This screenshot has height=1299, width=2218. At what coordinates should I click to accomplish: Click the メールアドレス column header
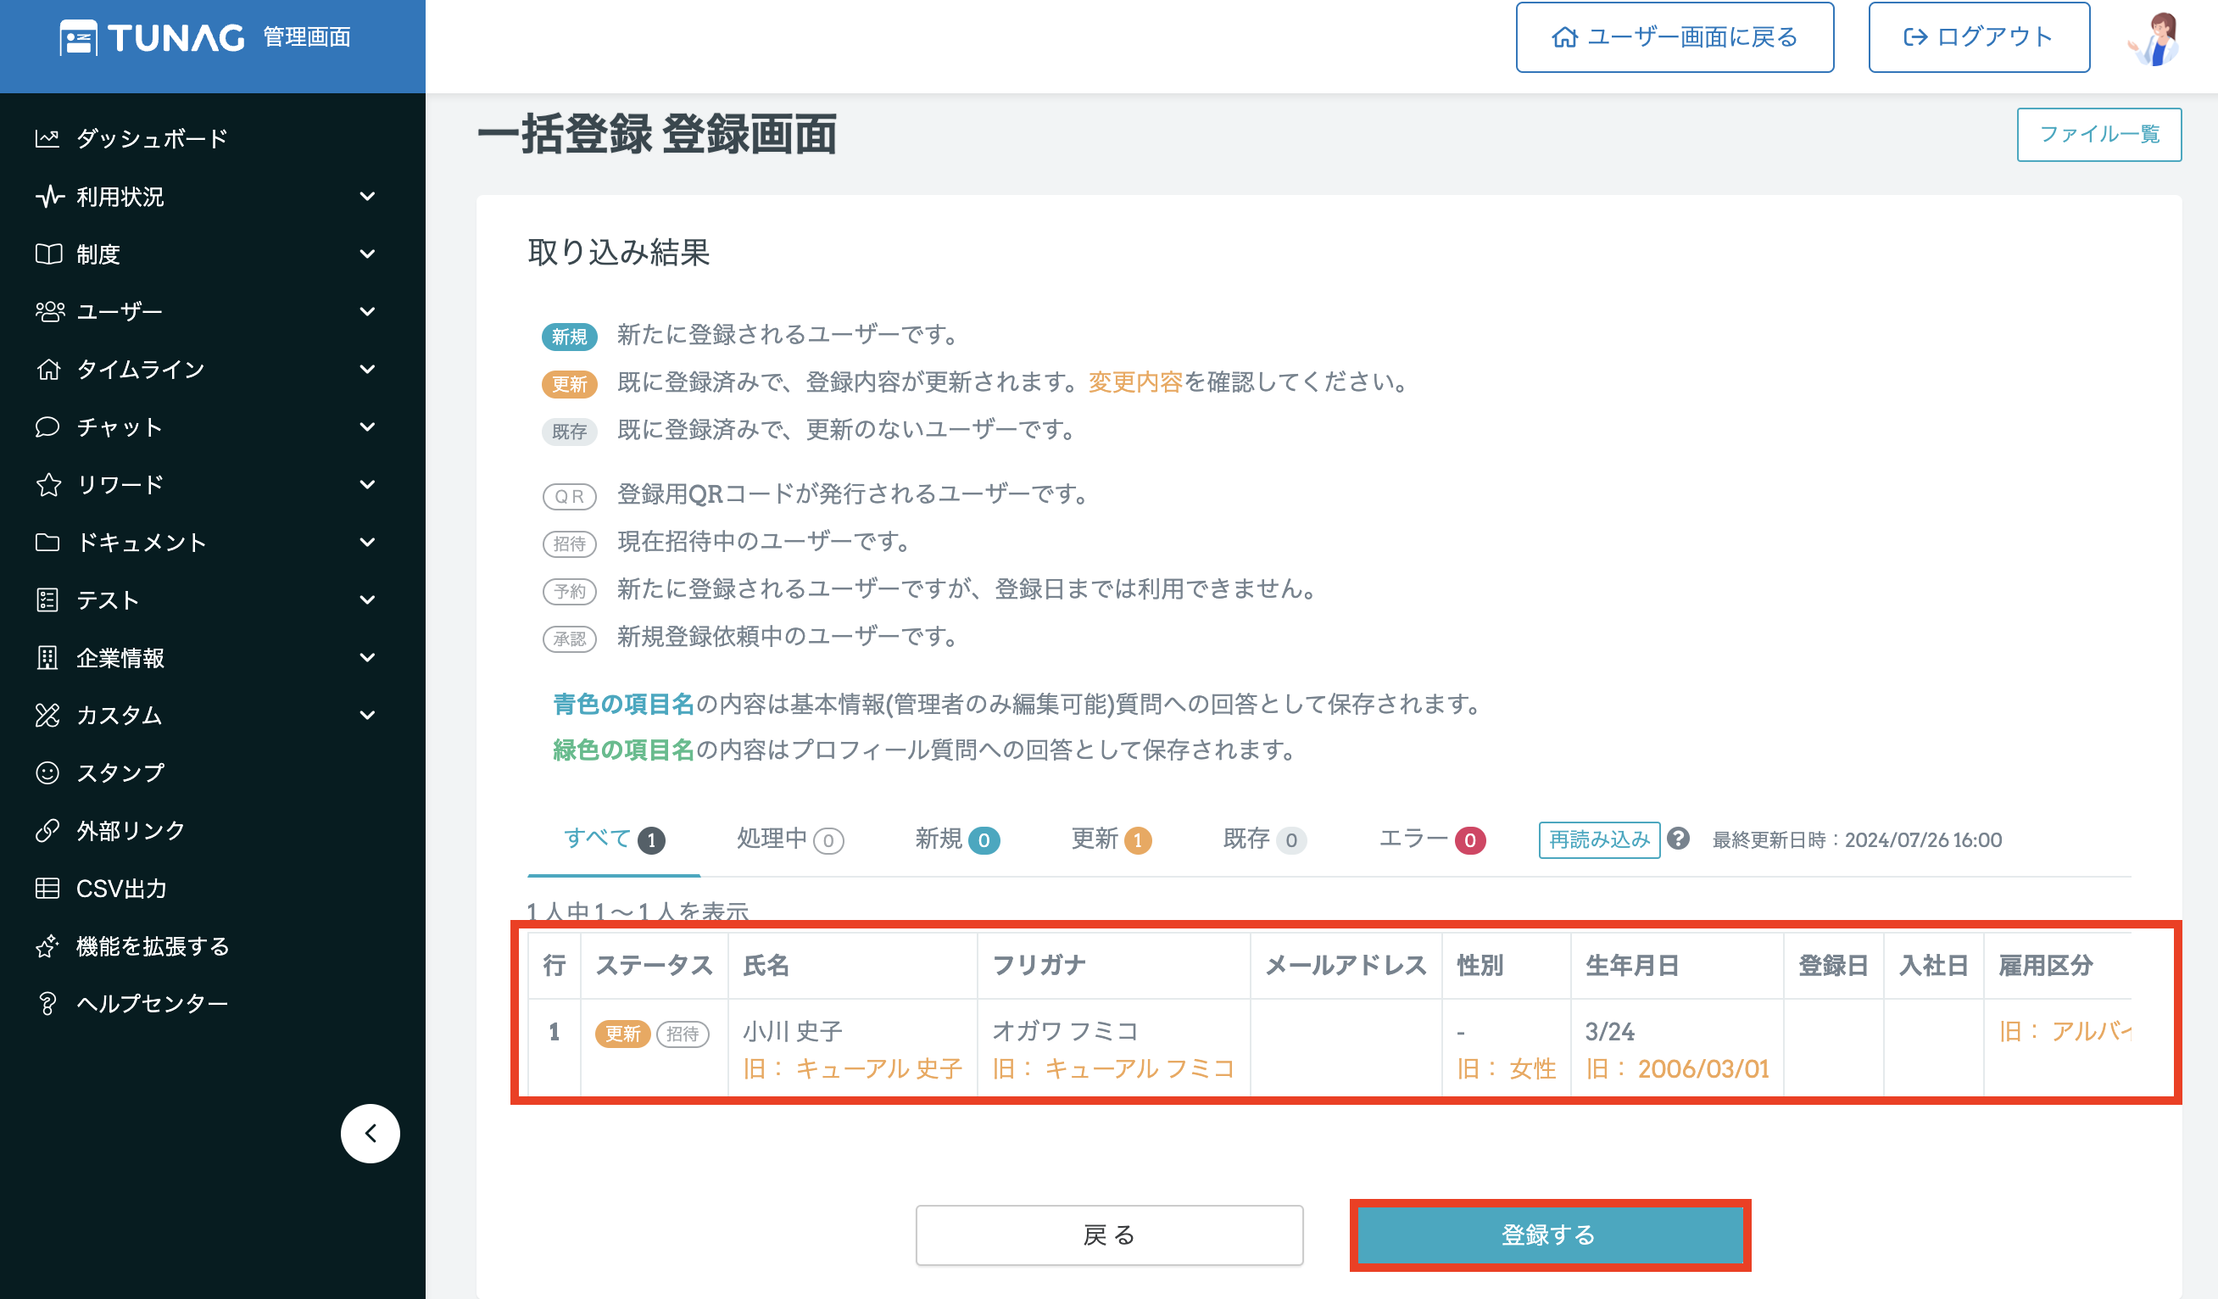pos(1346,966)
